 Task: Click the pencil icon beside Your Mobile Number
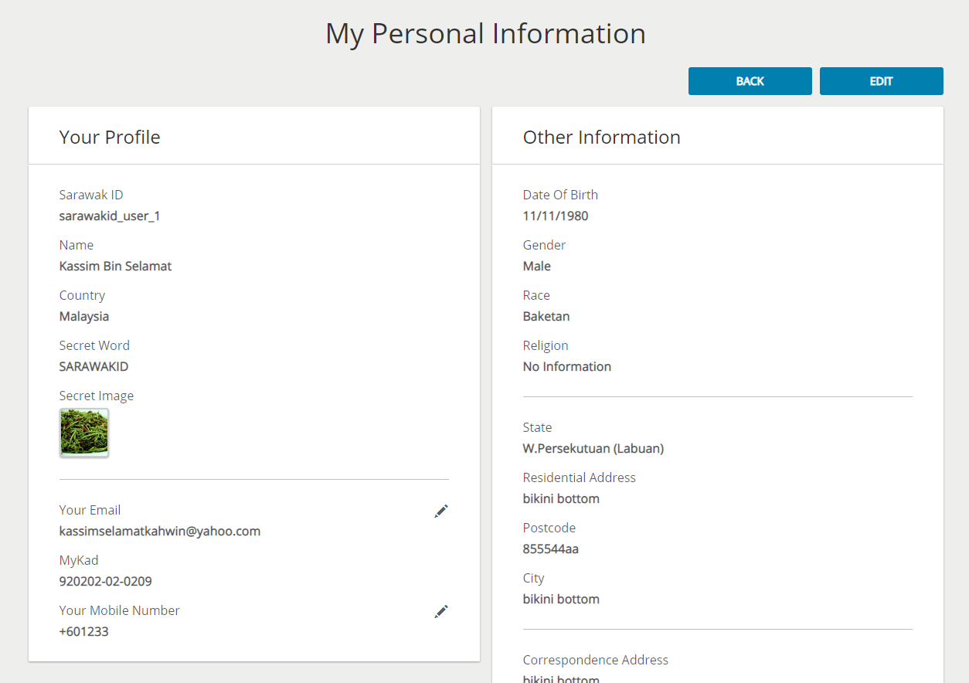[x=441, y=611]
